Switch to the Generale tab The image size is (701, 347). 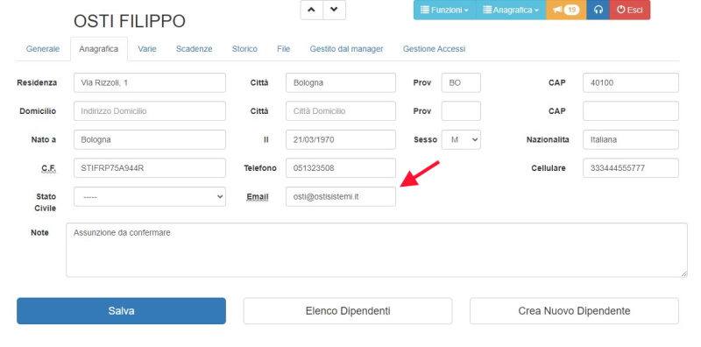pyautogui.click(x=43, y=49)
